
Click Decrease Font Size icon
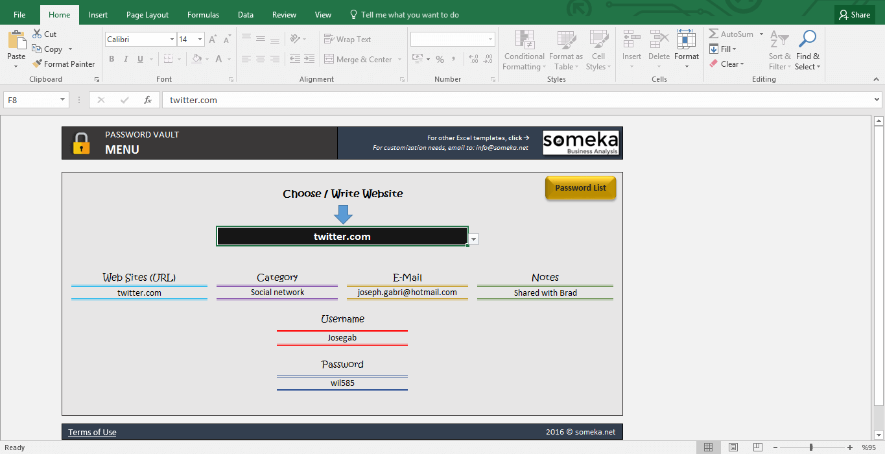pos(227,40)
